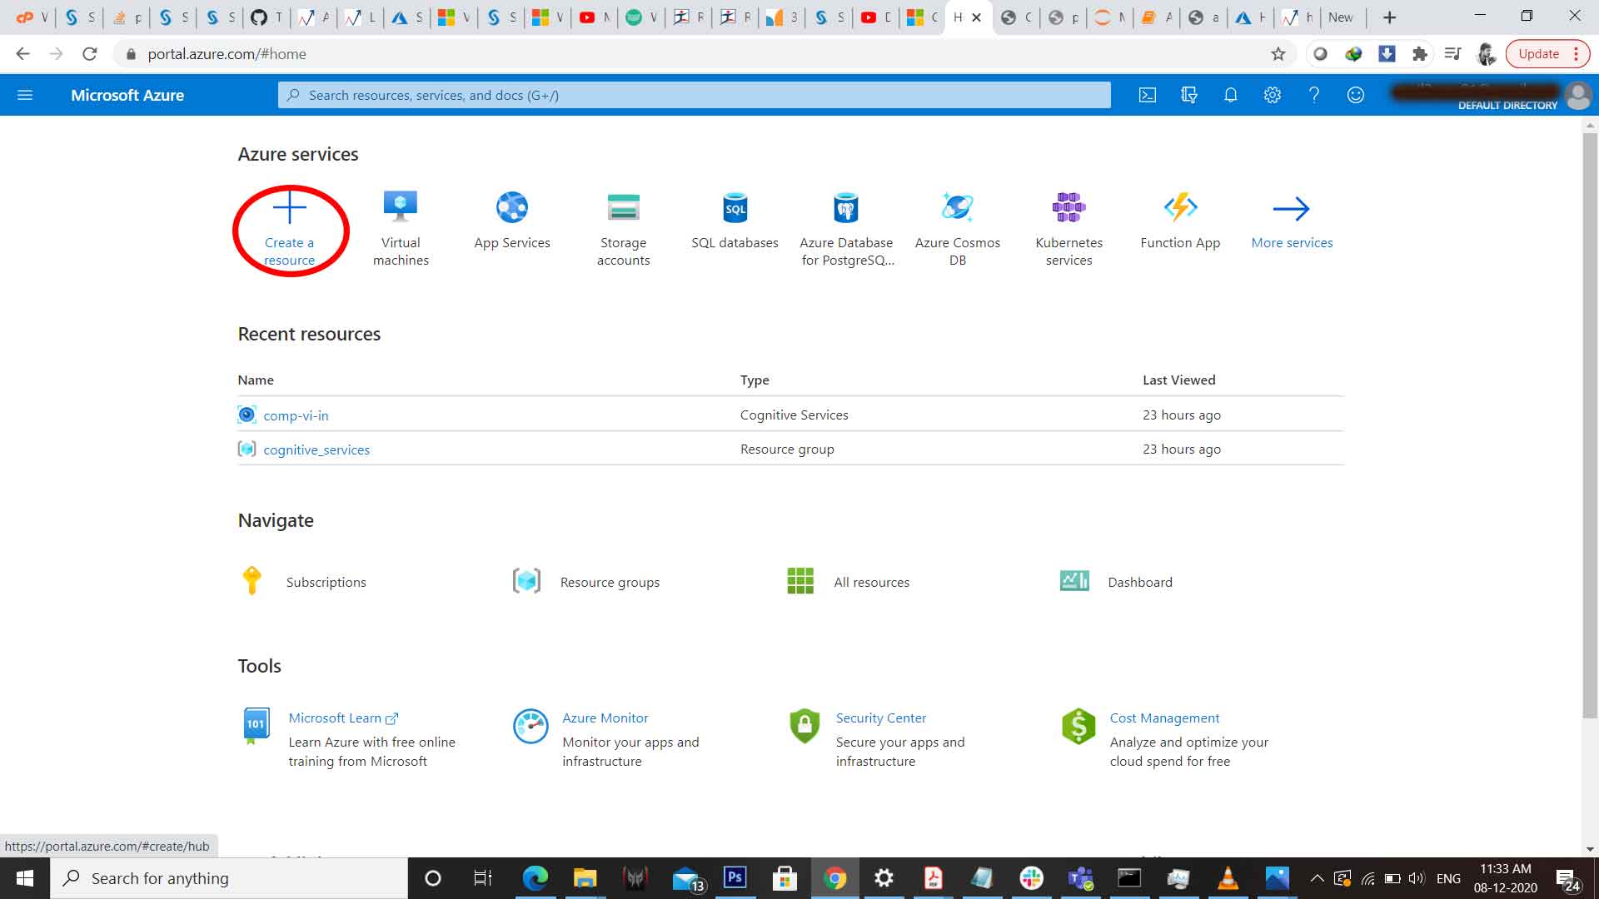Open Microsoft Learn tool link
Viewport: 1599px width, 899px height.
343,718
